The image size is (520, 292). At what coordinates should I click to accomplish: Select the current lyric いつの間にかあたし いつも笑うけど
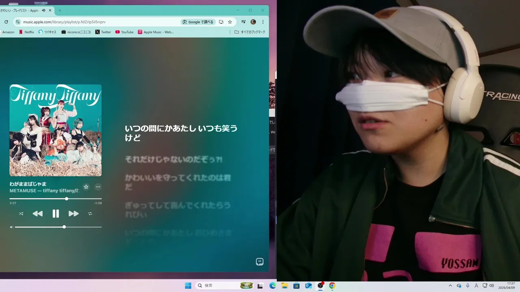point(181,133)
